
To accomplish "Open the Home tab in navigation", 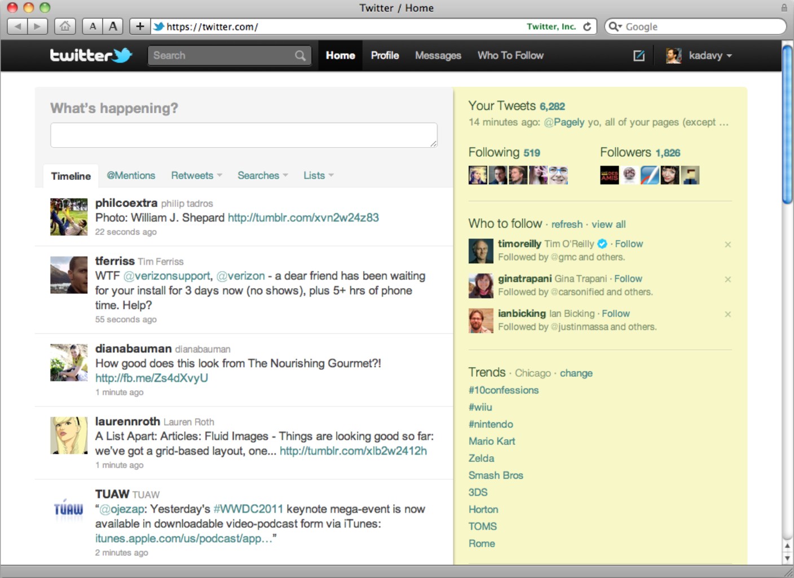I will (341, 55).
